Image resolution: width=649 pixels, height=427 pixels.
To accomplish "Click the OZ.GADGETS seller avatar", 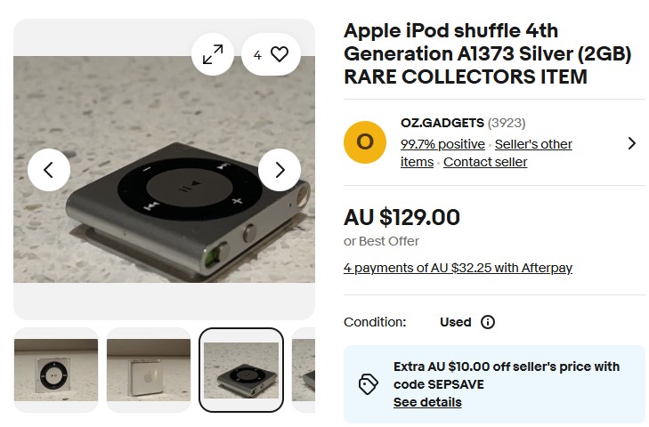I will click(x=365, y=142).
